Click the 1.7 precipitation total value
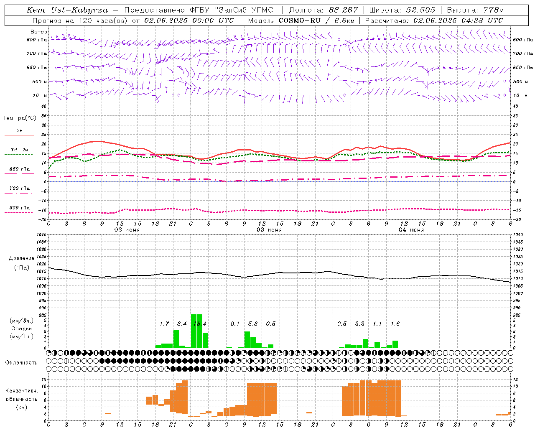 [x=164, y=324]
